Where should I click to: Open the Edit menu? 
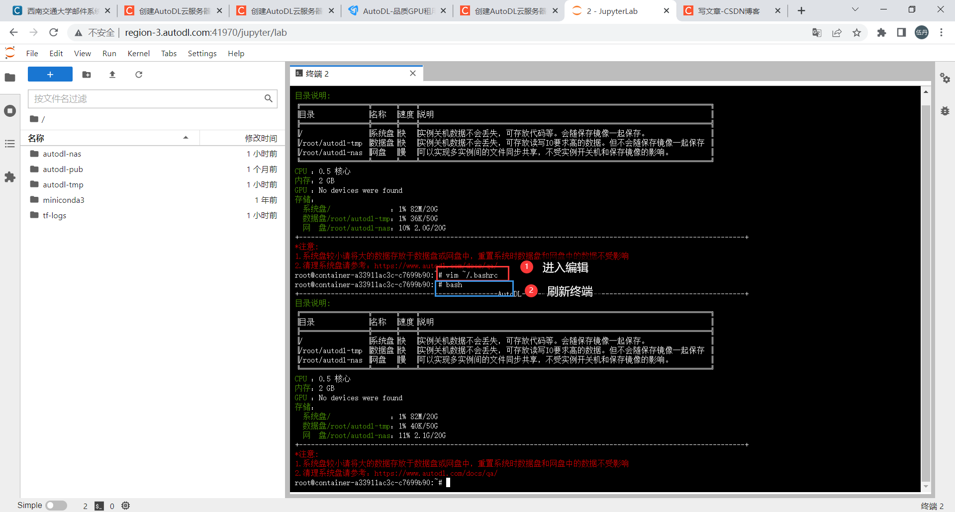click(56, 54)
